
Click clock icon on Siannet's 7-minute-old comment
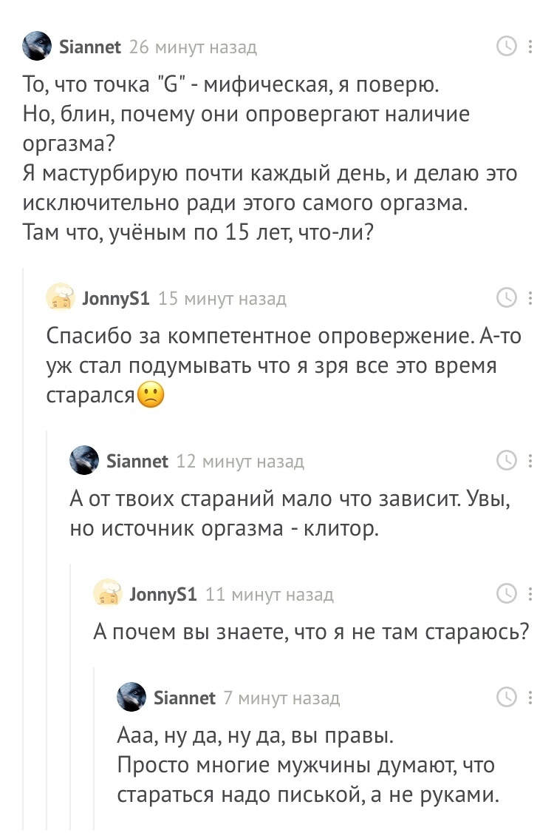tap(507, 697)
